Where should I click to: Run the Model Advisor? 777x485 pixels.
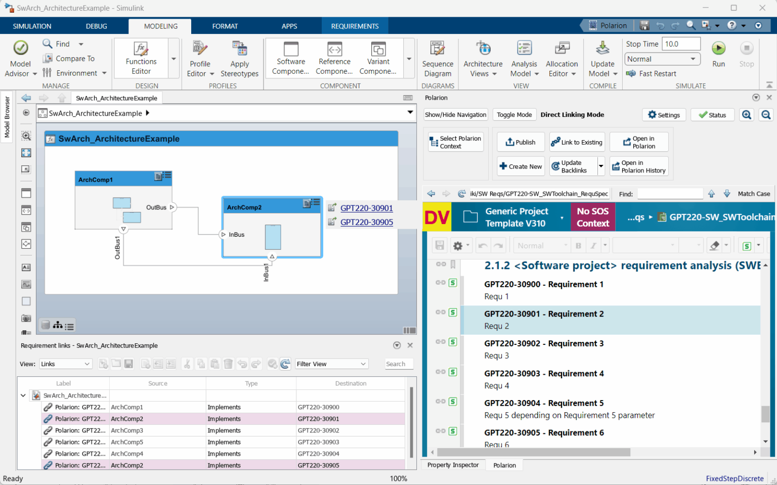point(20,57)
